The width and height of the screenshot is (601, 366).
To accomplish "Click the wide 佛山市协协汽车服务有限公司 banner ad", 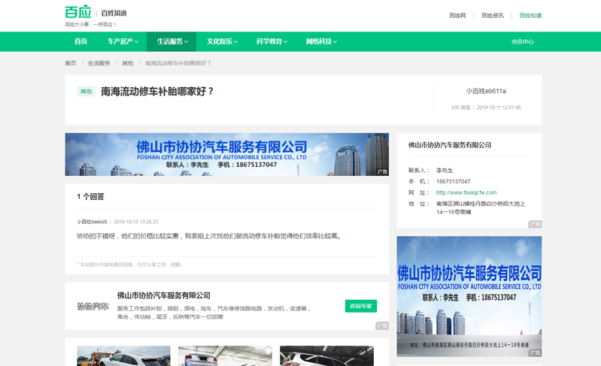I will point(227,154).
